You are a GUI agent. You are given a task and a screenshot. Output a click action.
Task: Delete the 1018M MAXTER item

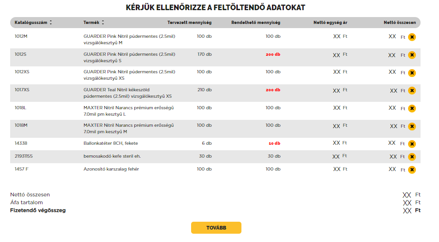412,126
